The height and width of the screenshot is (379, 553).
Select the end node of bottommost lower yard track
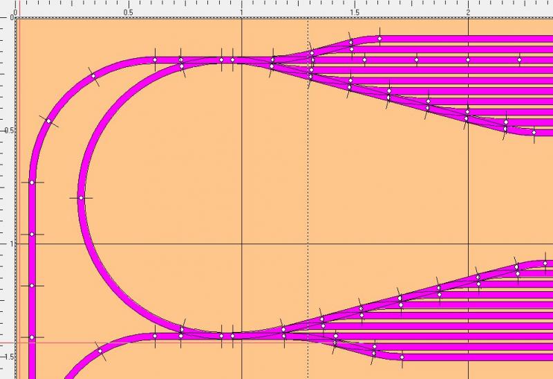point(402,357)
